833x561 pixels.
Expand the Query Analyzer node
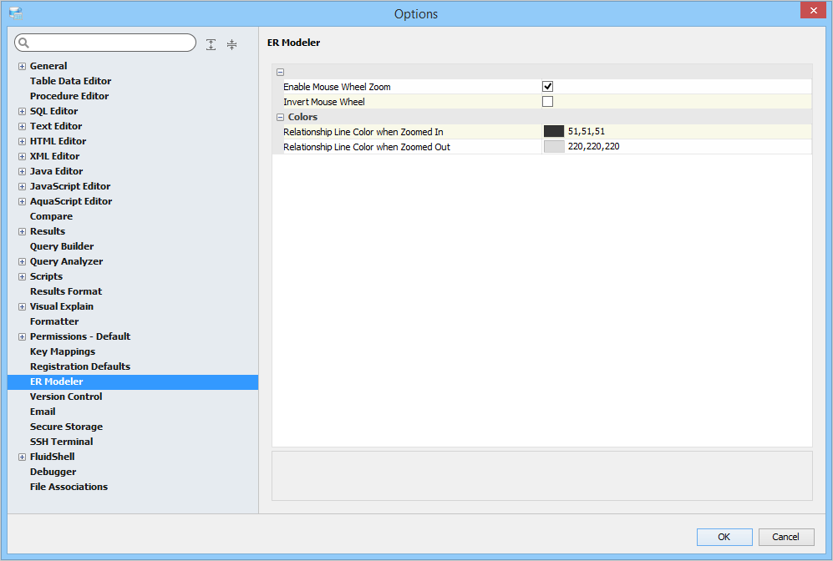pos(22,261)
